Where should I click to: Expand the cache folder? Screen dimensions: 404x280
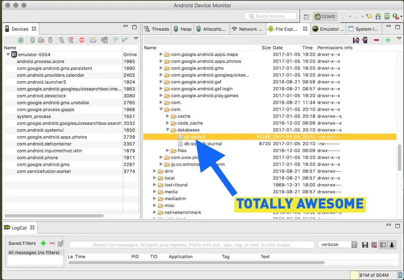(168, 116)
